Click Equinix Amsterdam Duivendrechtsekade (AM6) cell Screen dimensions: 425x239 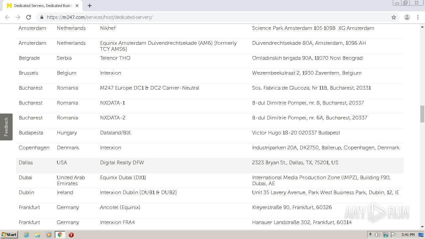point(168,46)
